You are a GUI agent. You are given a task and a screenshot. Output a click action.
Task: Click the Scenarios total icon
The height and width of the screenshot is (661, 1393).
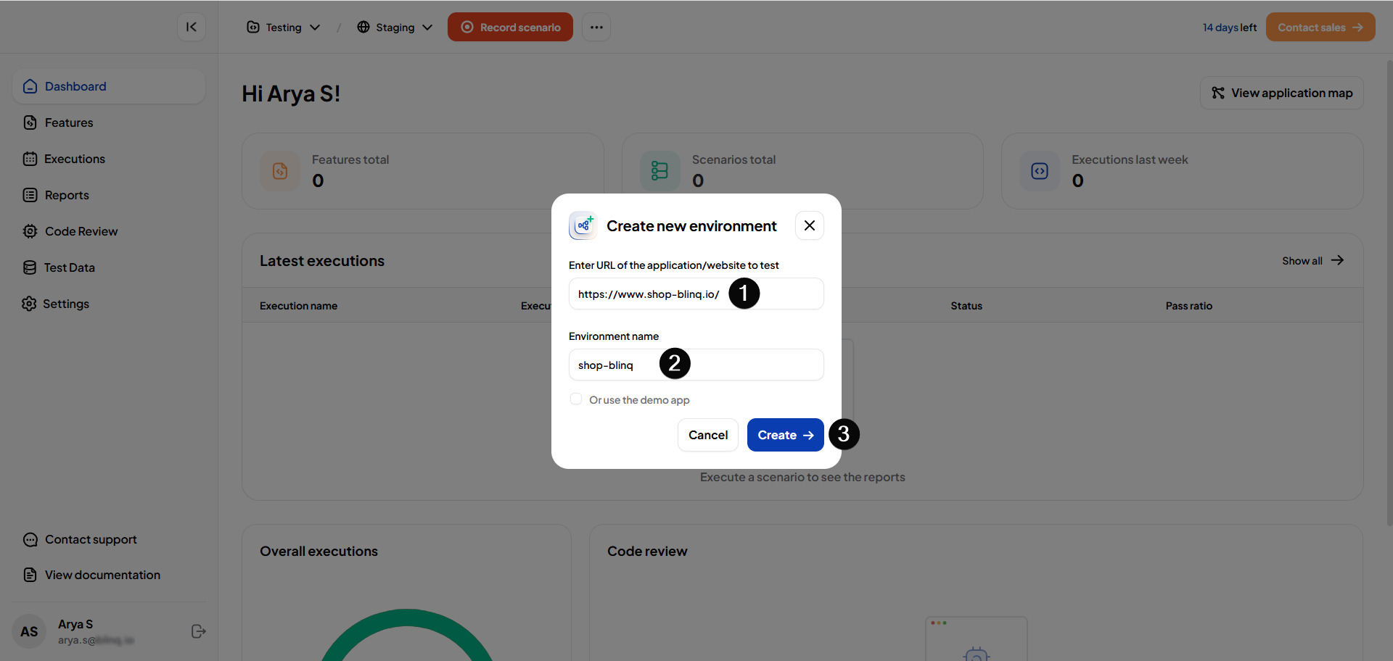coord(659,171)
